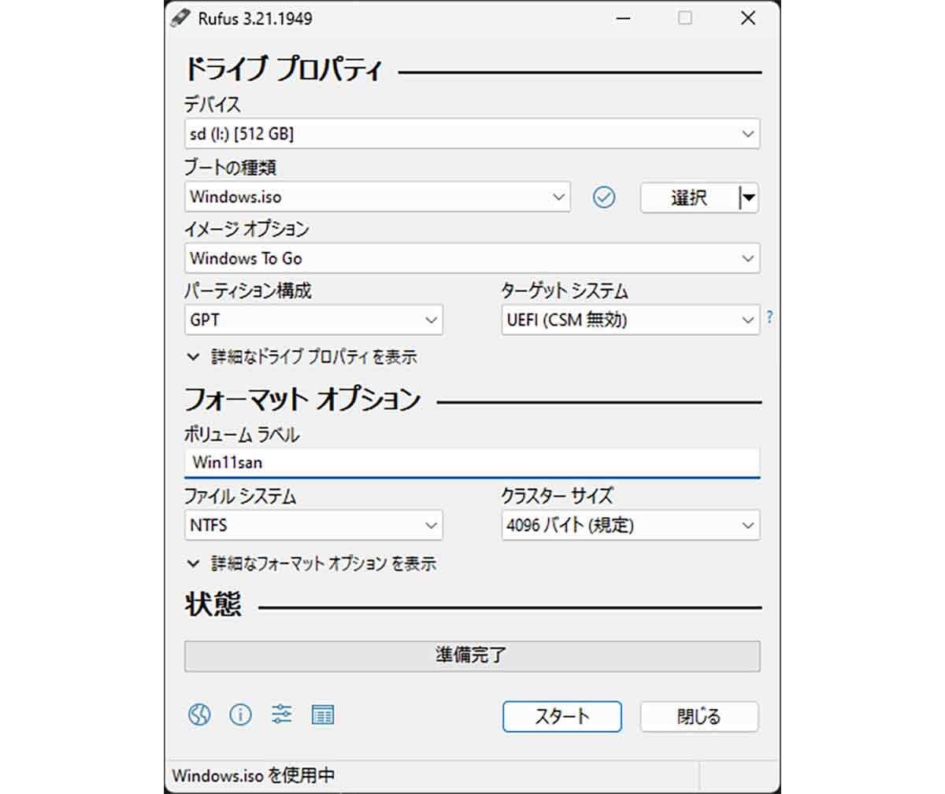Click the 準備完了 progress bar
945x794 pixels.
[x=472, y=656]
